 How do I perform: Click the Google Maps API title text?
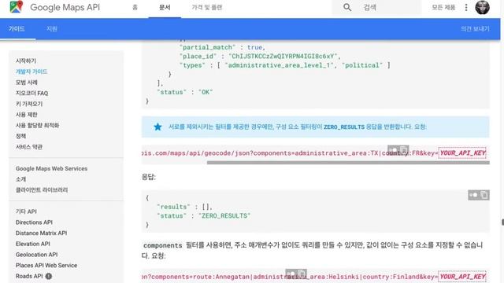65,7
